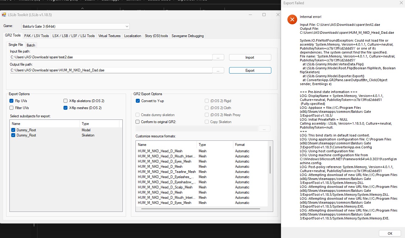Uncheck the Dummy_Root Skeleton subobject

point(13,135)
